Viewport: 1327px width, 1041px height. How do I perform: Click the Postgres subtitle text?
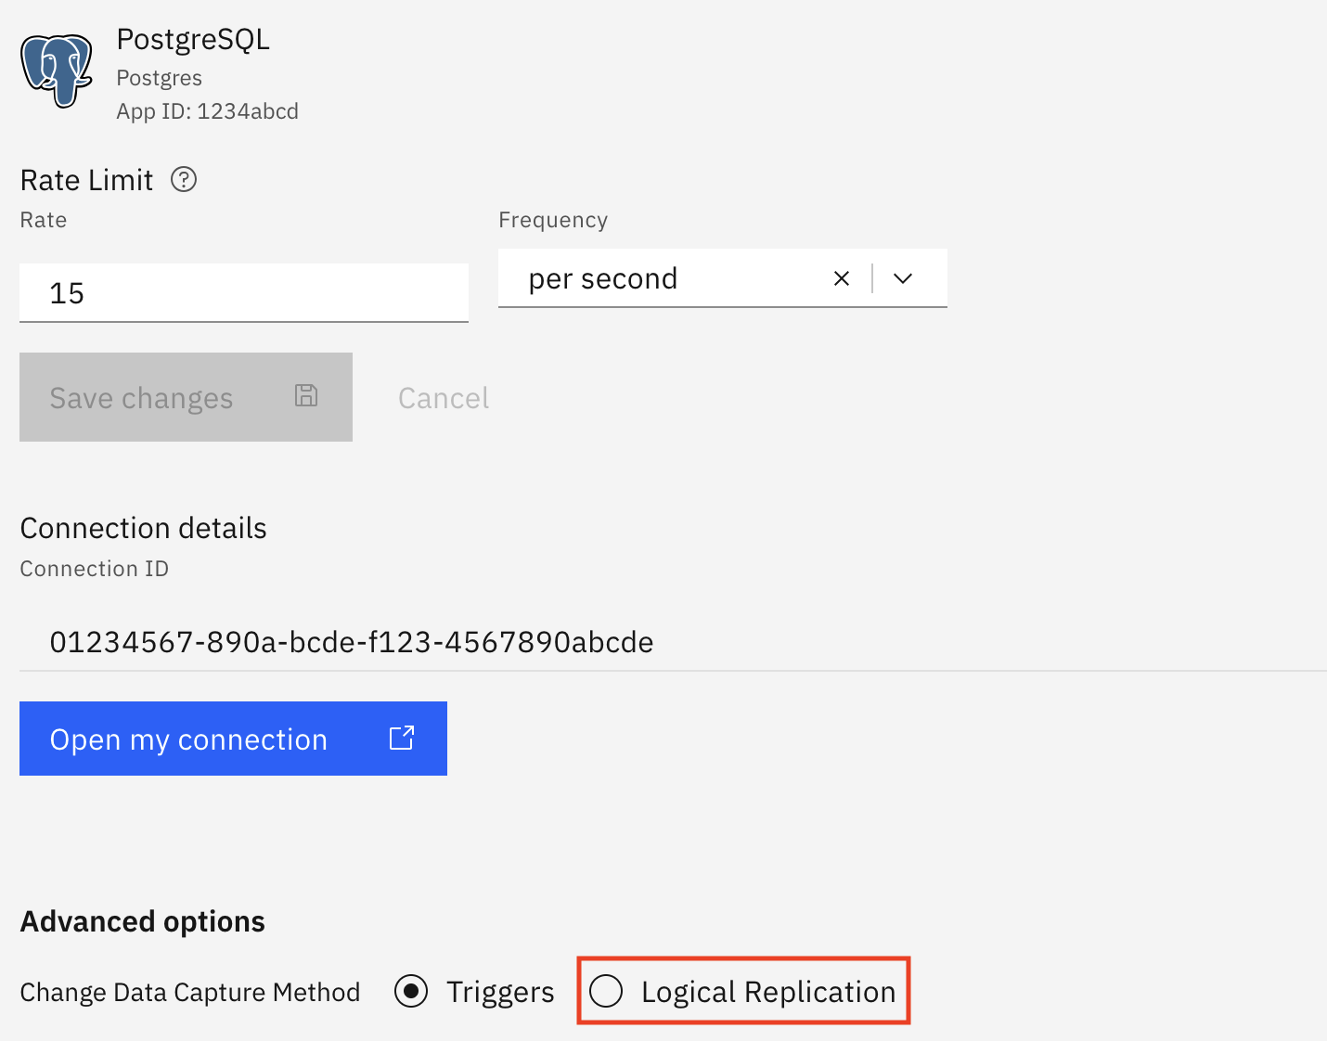click(159, 78)
